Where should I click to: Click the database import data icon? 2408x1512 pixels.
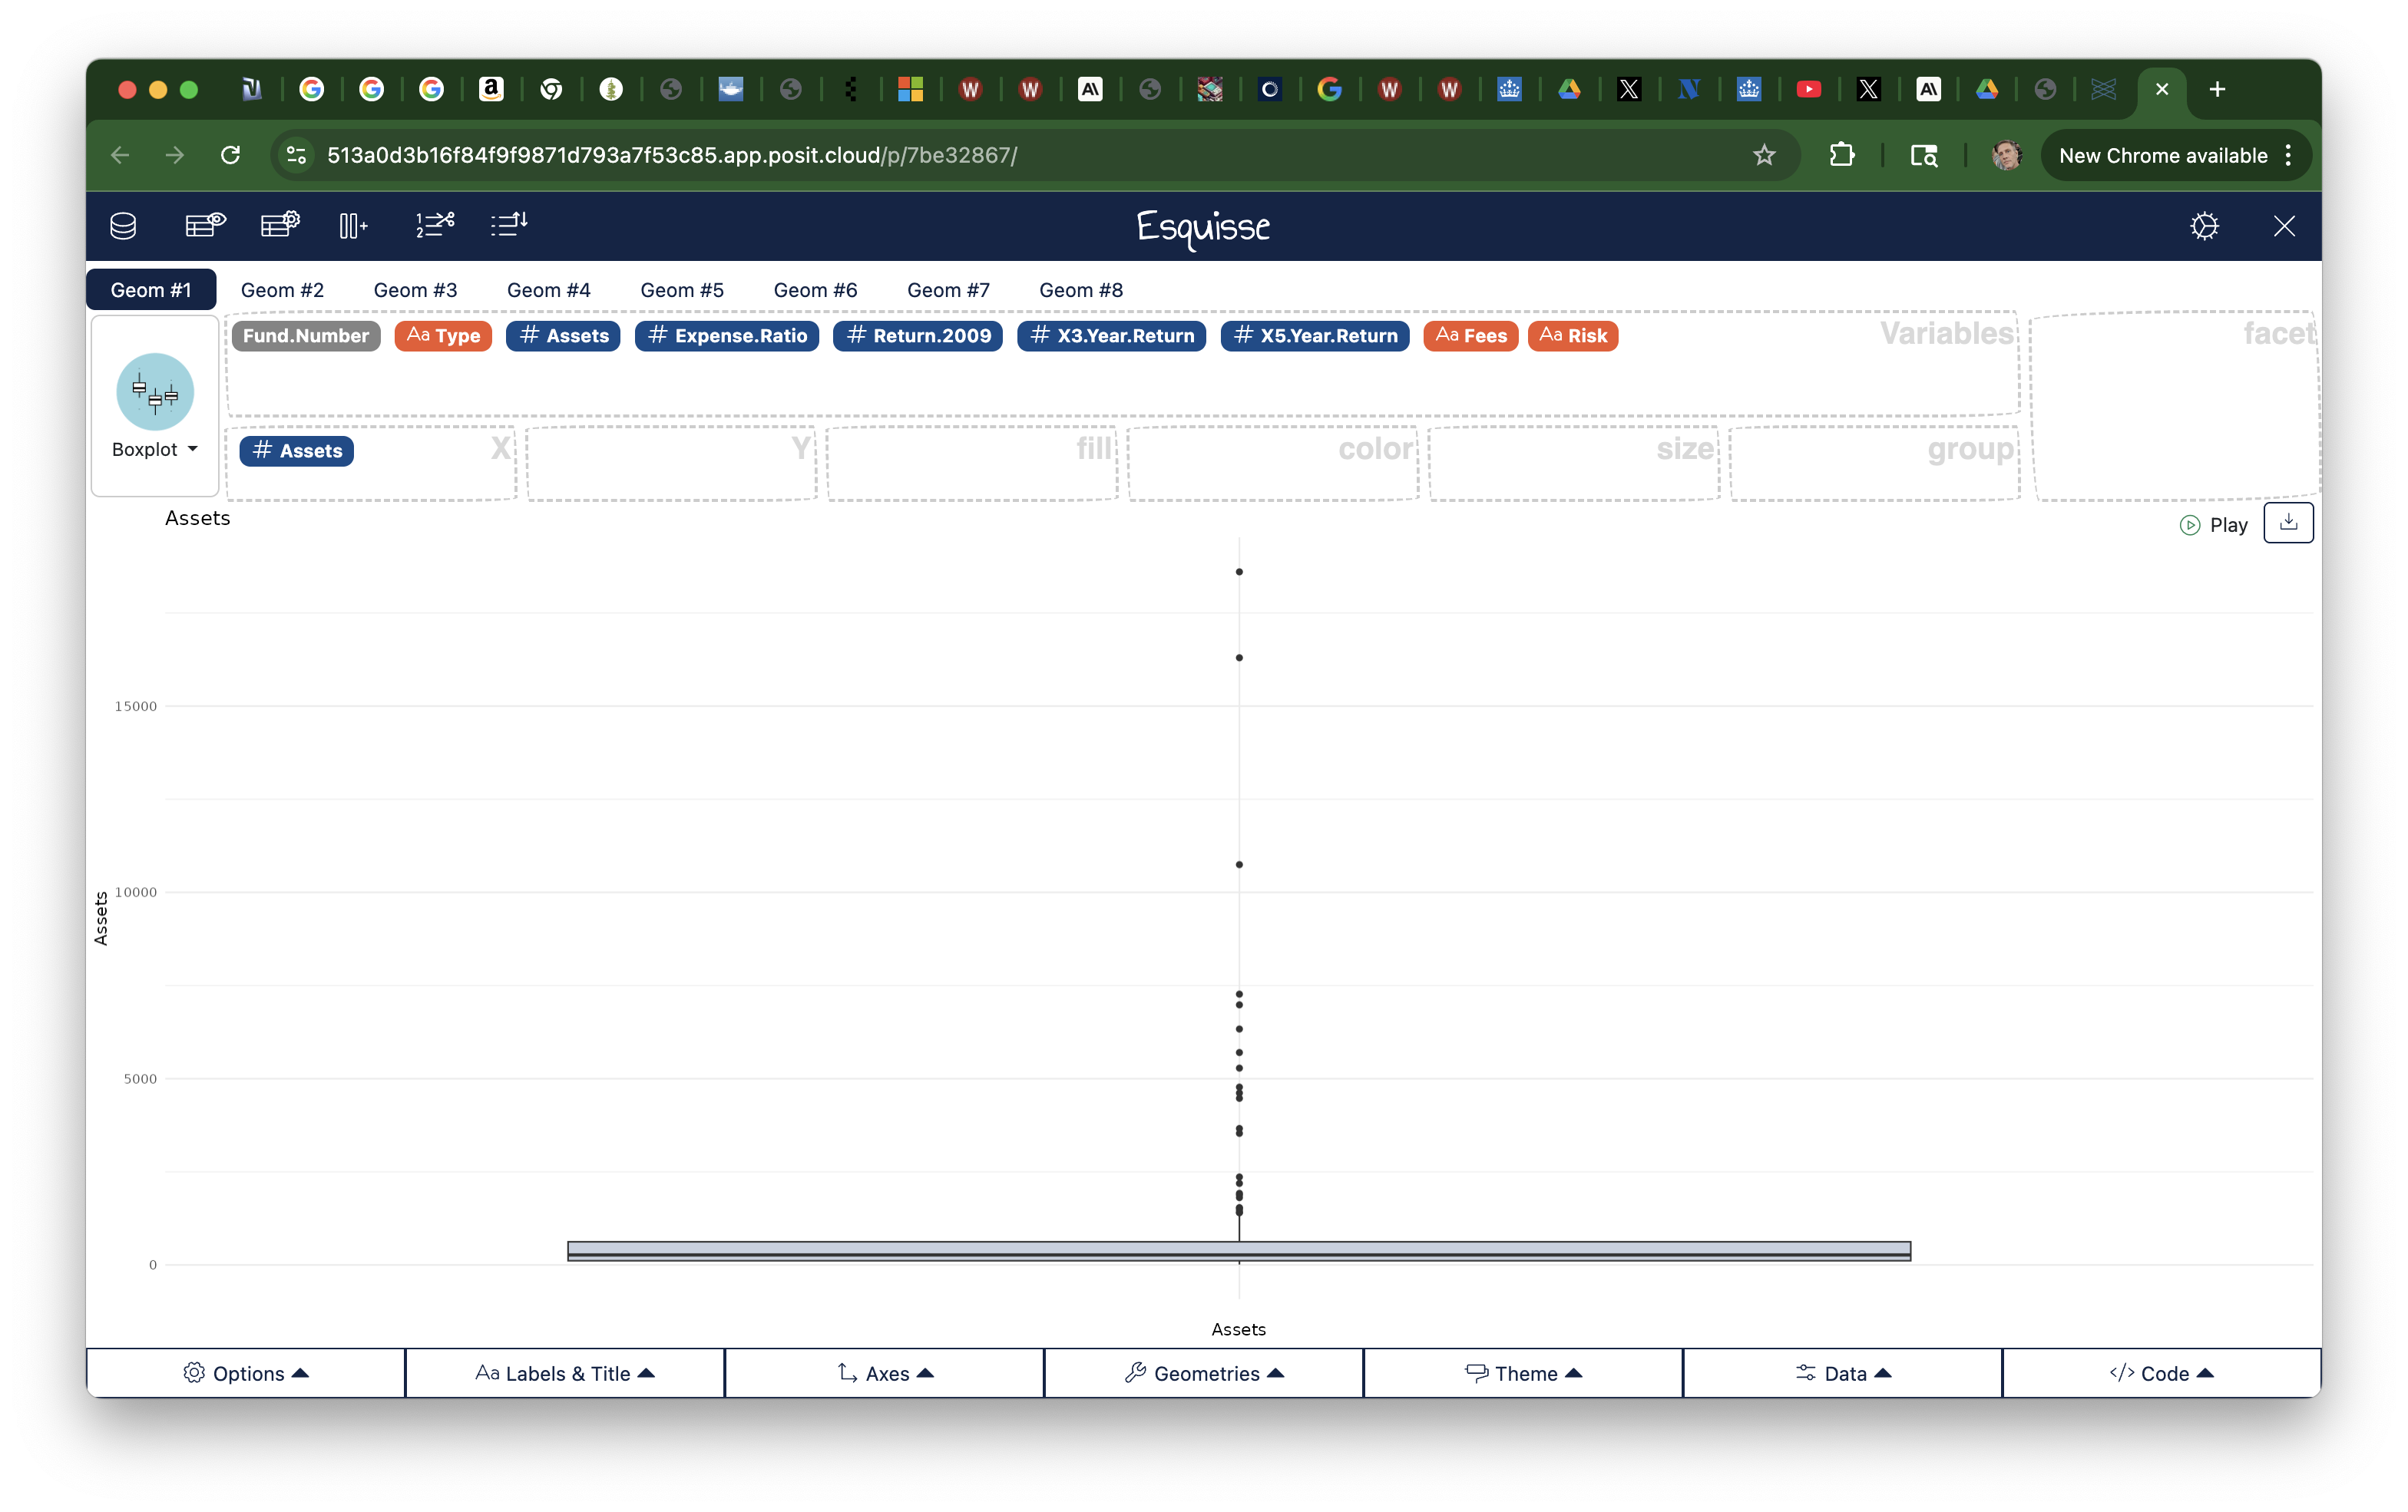[x=123, y=226]
